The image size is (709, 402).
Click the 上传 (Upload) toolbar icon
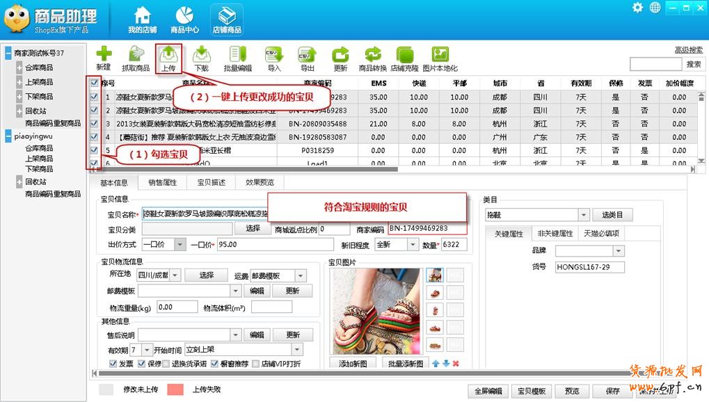(168, 57)
